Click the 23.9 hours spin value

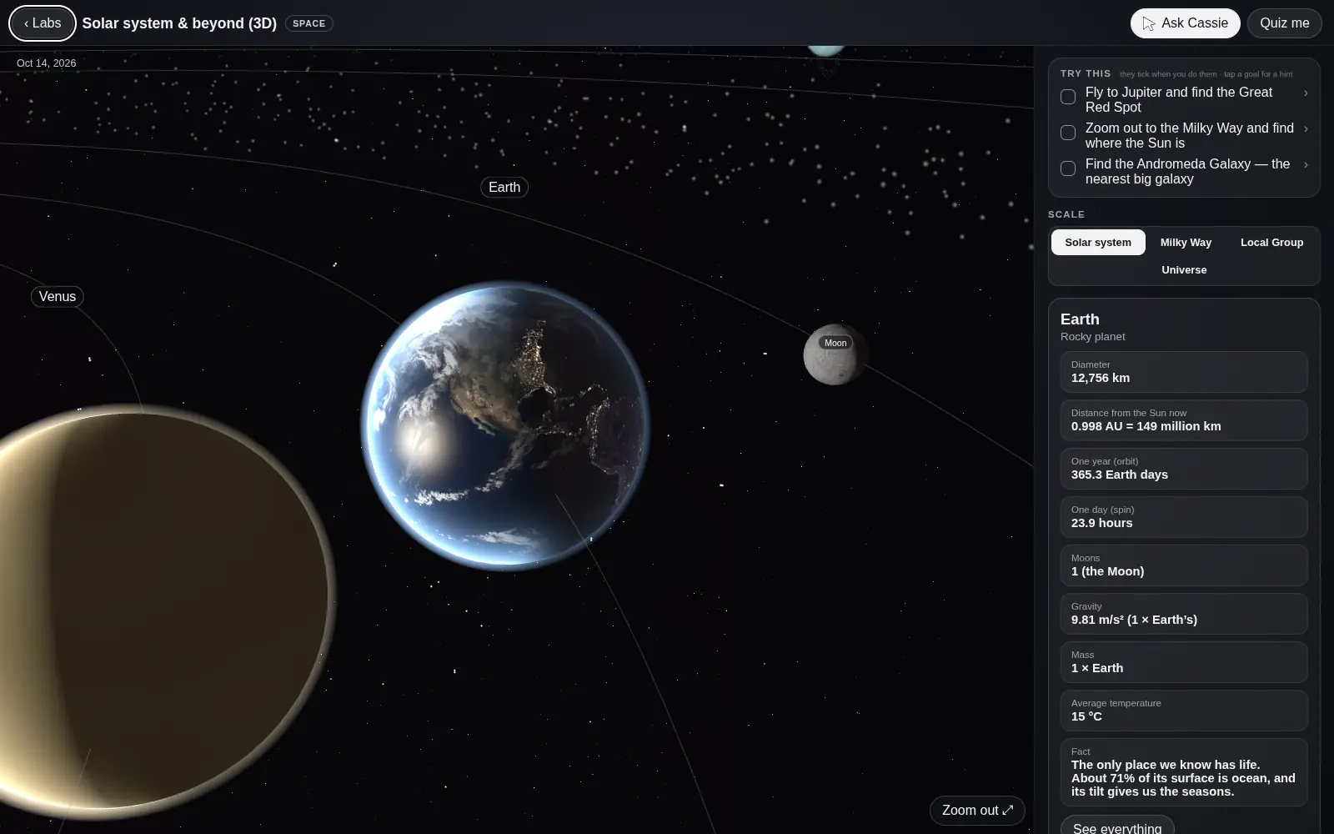tap(1102, 523)
